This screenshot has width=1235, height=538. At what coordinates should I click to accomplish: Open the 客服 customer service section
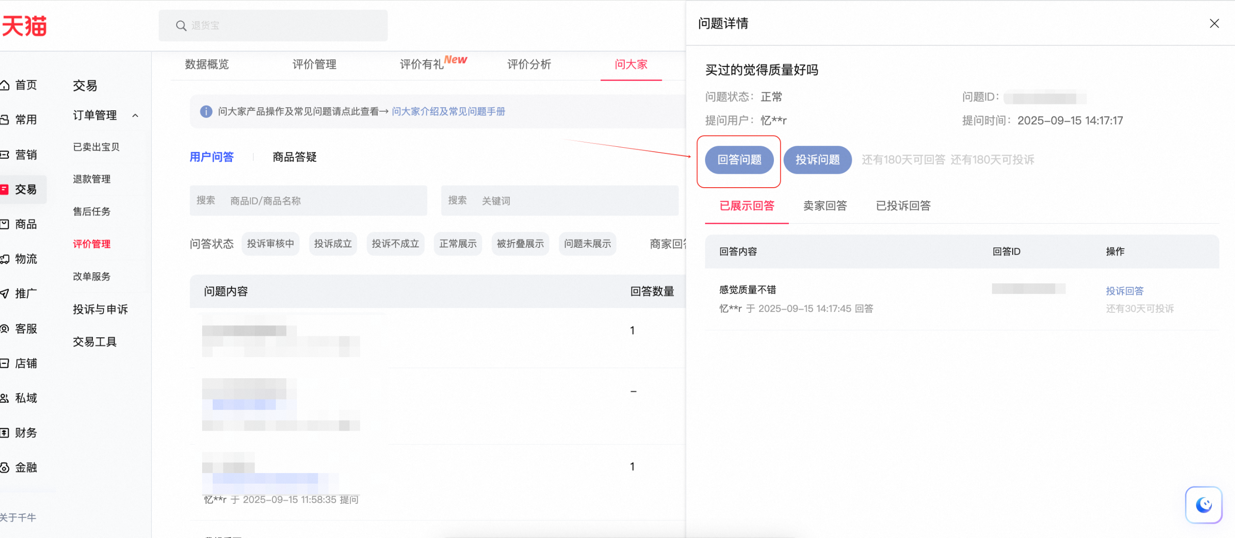tap(19, 329)
